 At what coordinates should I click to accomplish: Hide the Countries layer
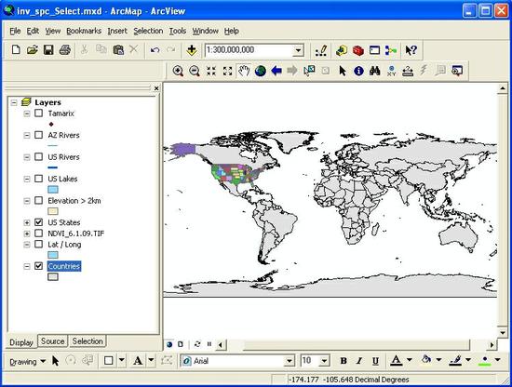[38, 266]
